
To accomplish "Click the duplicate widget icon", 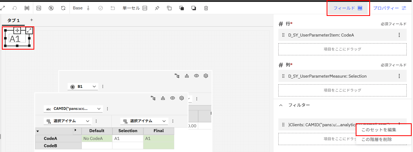I will point(169,8).
